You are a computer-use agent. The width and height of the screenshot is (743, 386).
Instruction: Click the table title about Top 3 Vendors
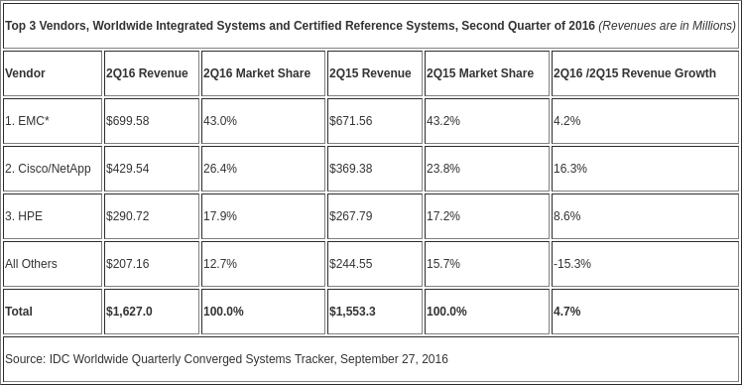[371, 26]
